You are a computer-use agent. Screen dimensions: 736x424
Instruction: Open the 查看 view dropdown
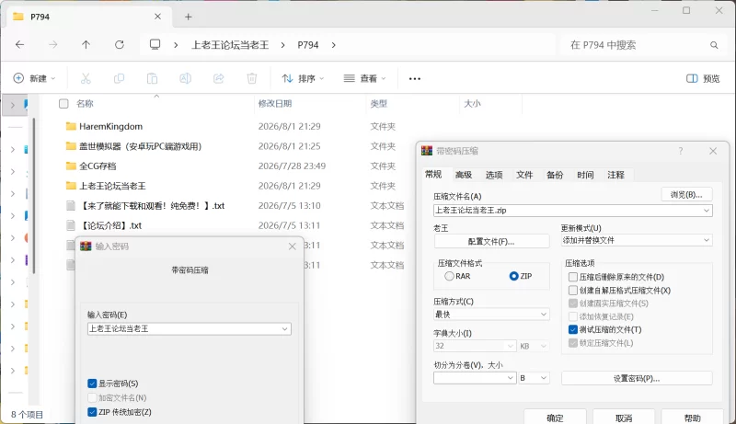pos(364,78)
